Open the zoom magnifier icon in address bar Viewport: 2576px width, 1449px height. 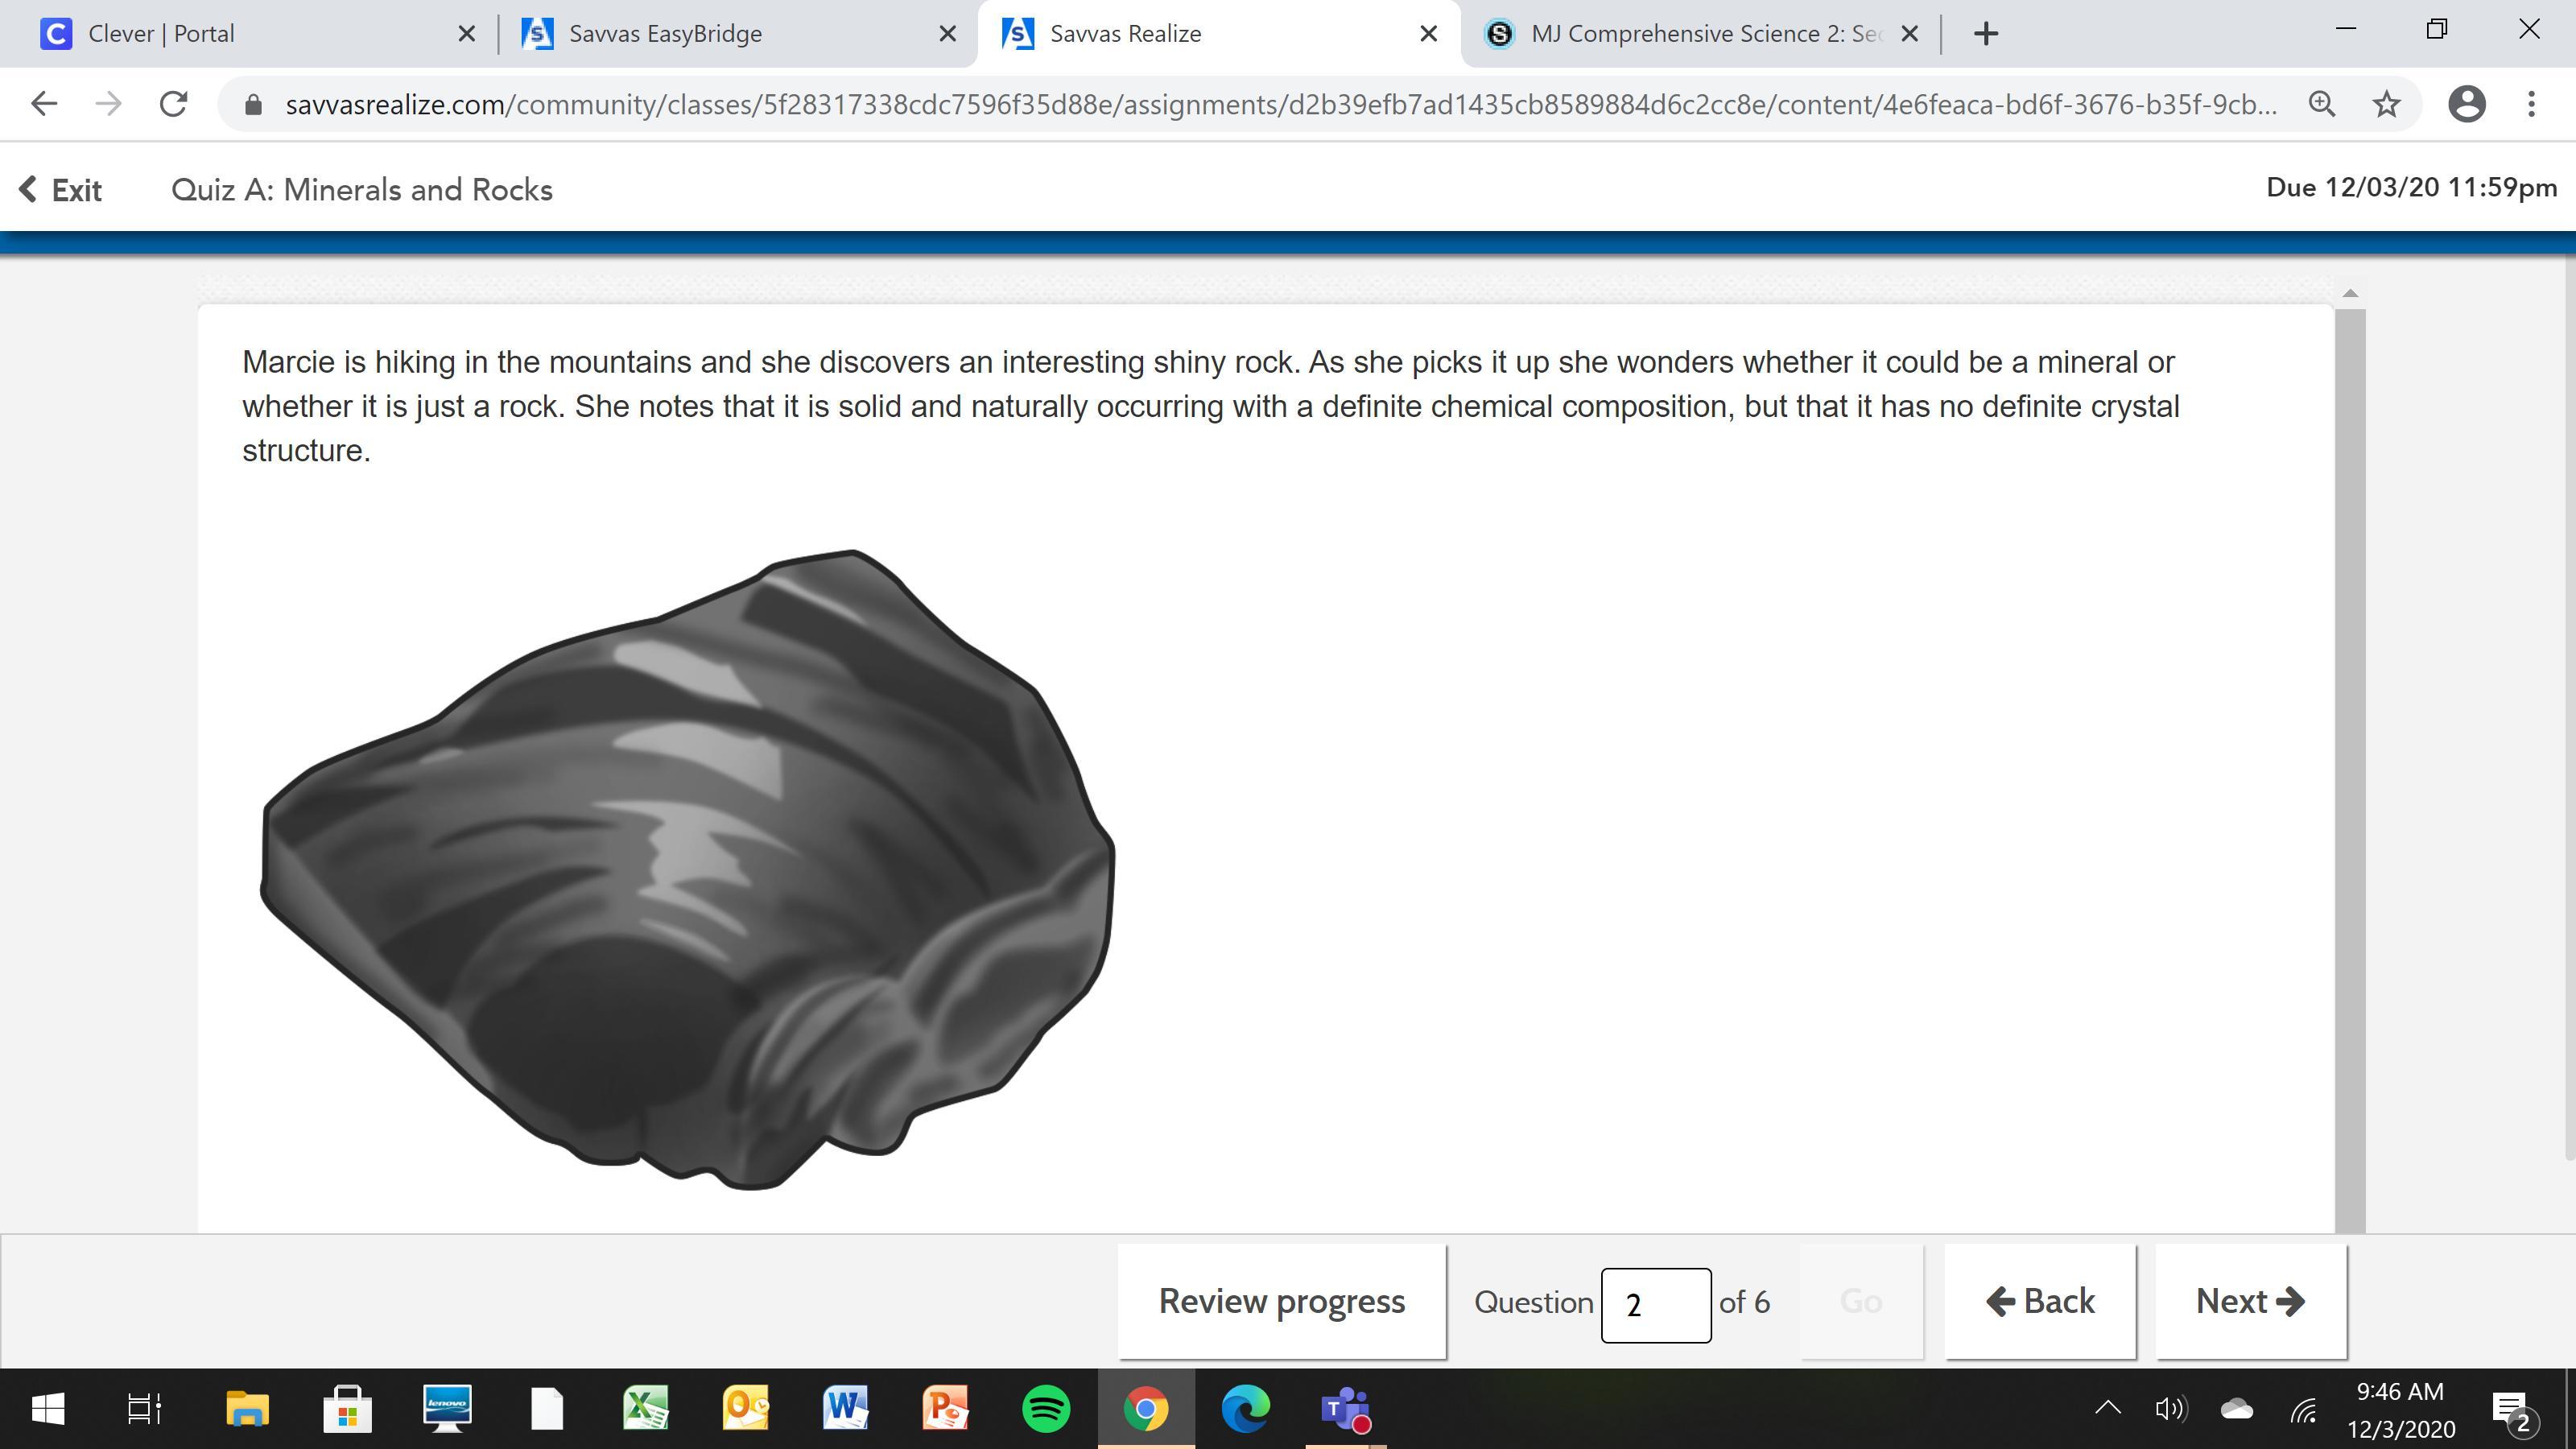2321,104
